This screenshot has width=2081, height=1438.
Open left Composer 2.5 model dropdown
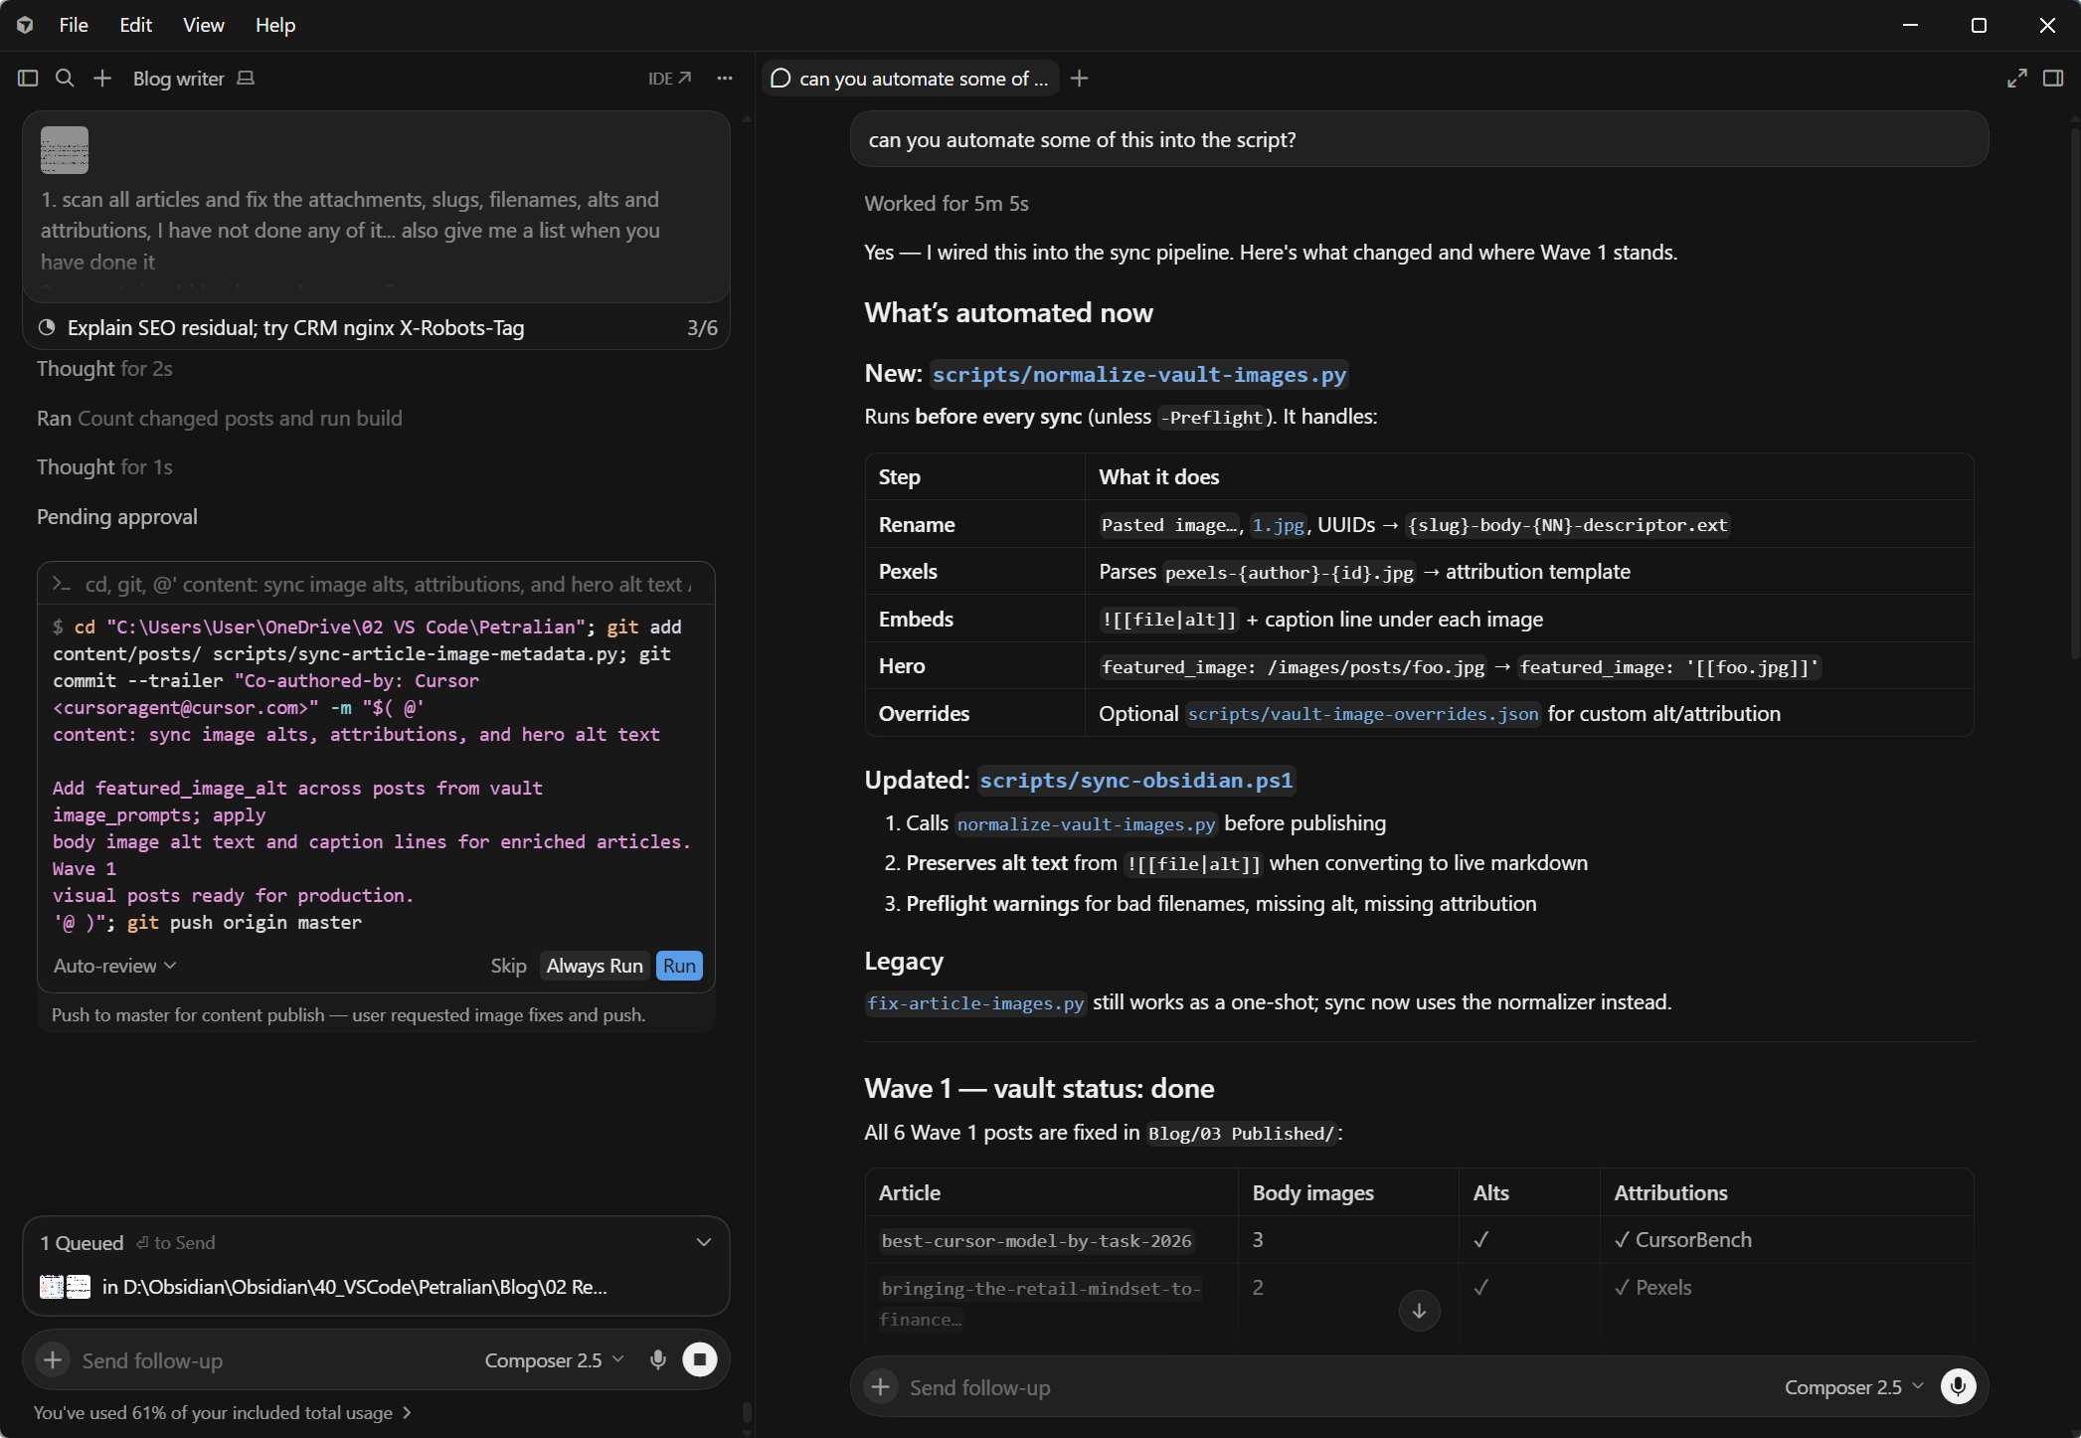[x=554, y=1360]
